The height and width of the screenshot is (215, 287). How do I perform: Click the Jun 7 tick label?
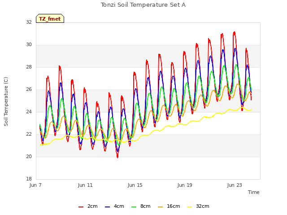[35, 185]
